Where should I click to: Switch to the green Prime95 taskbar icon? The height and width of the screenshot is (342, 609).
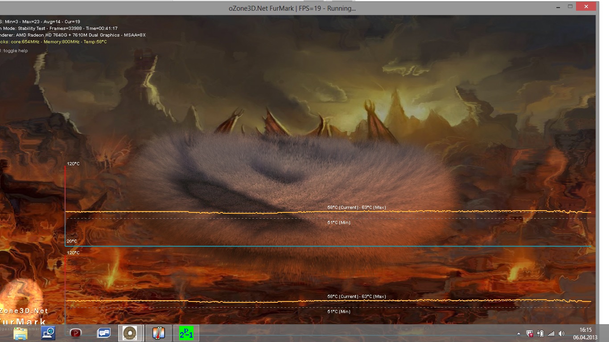coord(186,333)
